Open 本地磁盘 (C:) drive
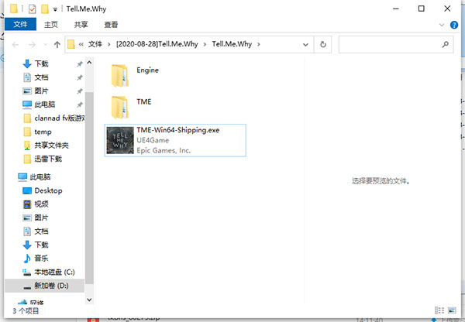Screen dimensions: 465x322 (54, 272)
